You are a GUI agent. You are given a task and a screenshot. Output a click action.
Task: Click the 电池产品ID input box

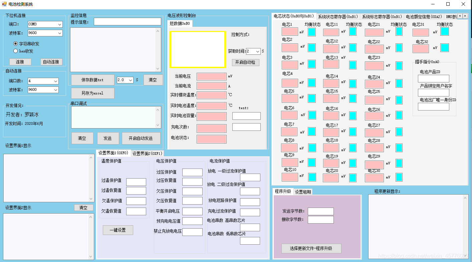[434, 78]
